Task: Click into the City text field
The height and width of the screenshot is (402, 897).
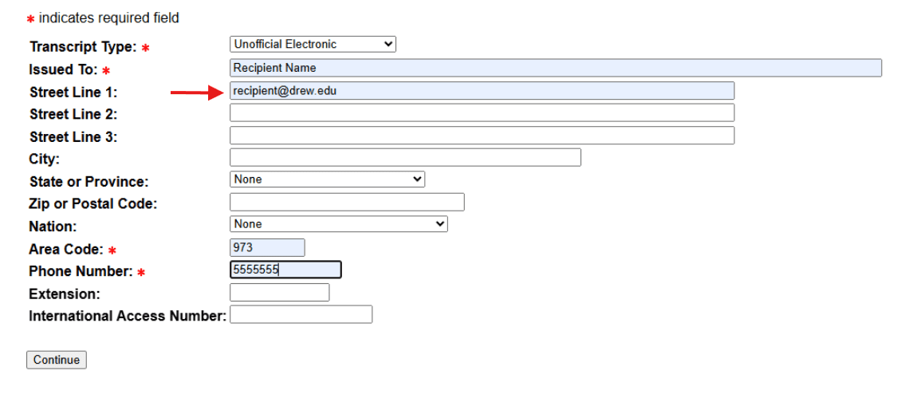Action: pyautogui.click(x=405, y=158)
